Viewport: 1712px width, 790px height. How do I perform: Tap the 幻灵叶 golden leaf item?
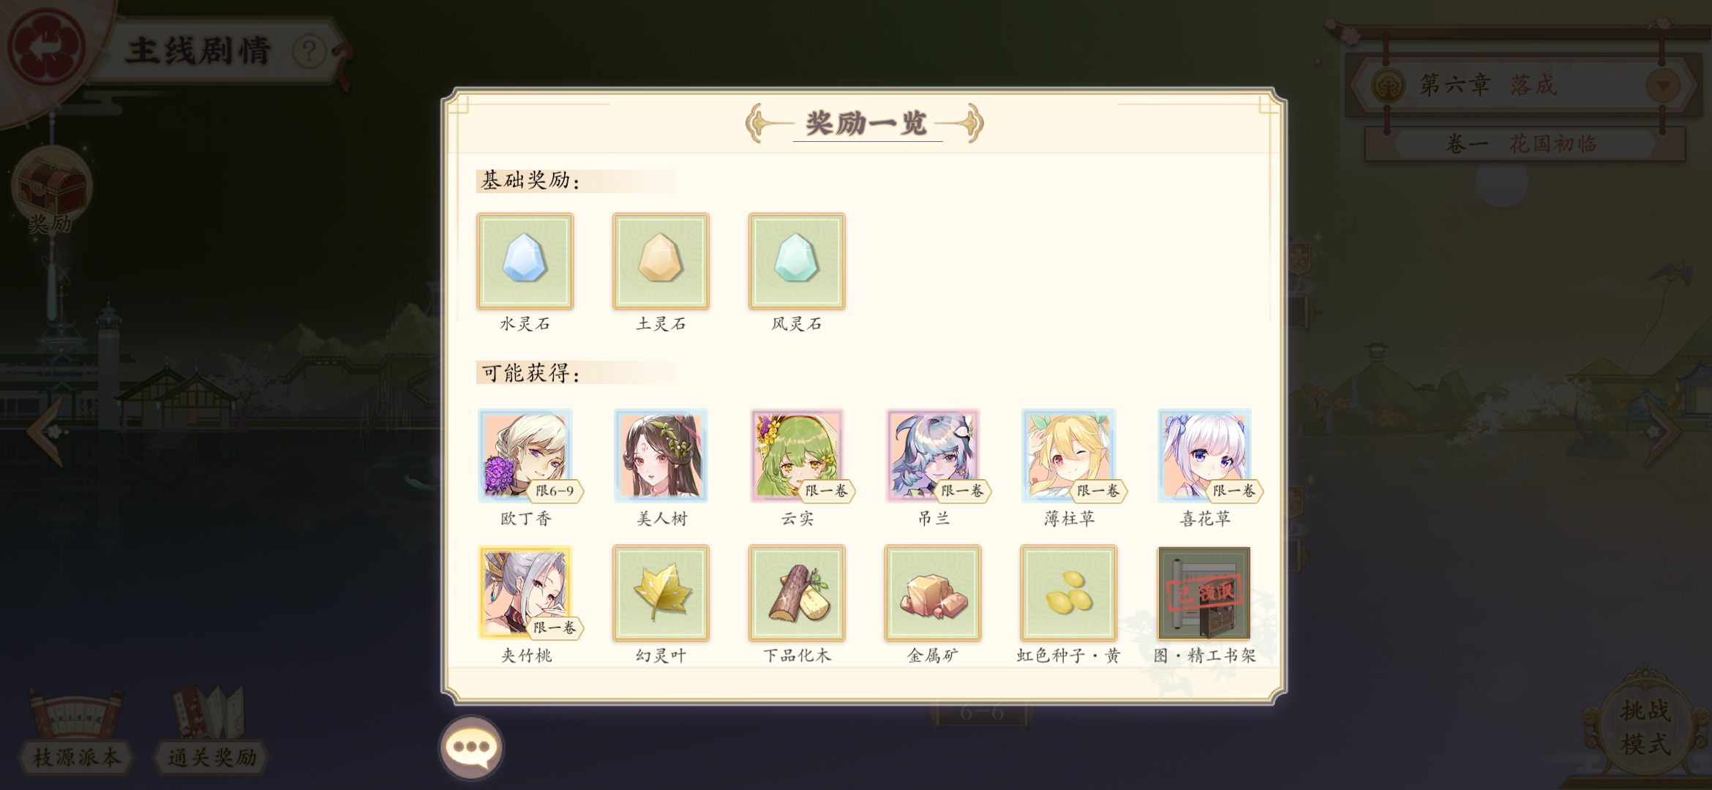(x=661, y=593)
